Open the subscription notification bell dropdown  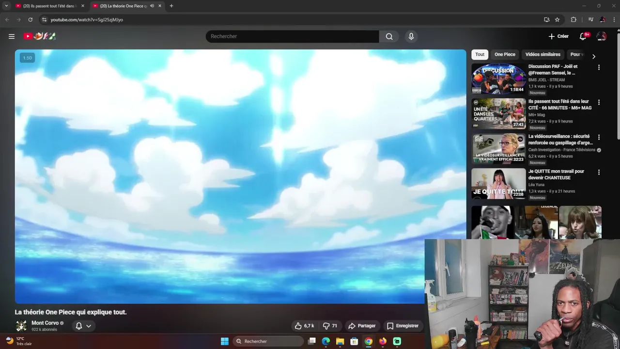(x=83, y=326)
